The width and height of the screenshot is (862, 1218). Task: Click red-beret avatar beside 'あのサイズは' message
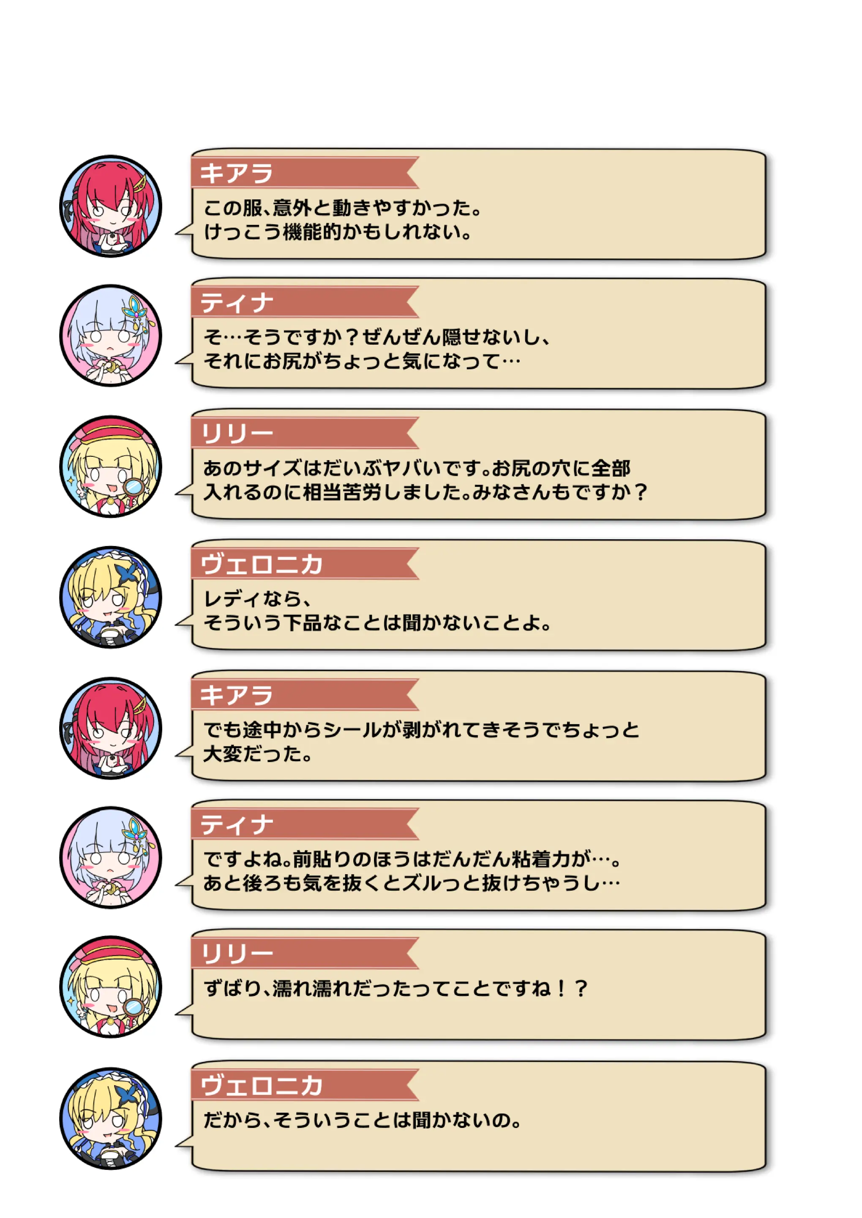click(110, 466)
